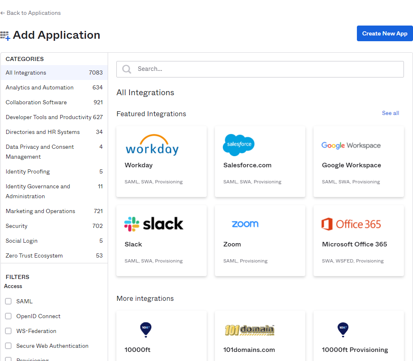Open Identity Governance and Administration category
413x361 pixels.
[x=54, y=191]
